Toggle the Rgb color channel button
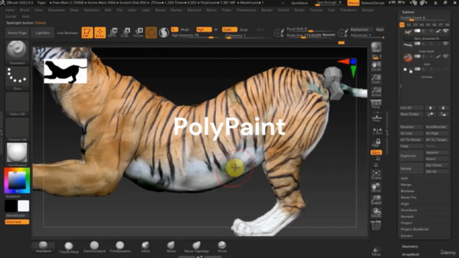The height and width of the screenshot is (258, 459). [x=204, y=29]
